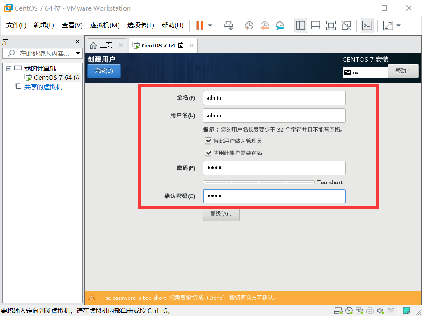Screen dimensions: 422x316
Task: Click the message log icon in status bar
Action: point(406,311)
